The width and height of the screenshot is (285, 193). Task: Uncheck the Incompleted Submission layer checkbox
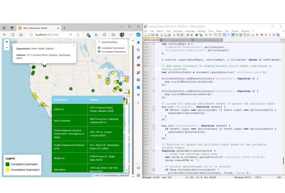point(99,52)
